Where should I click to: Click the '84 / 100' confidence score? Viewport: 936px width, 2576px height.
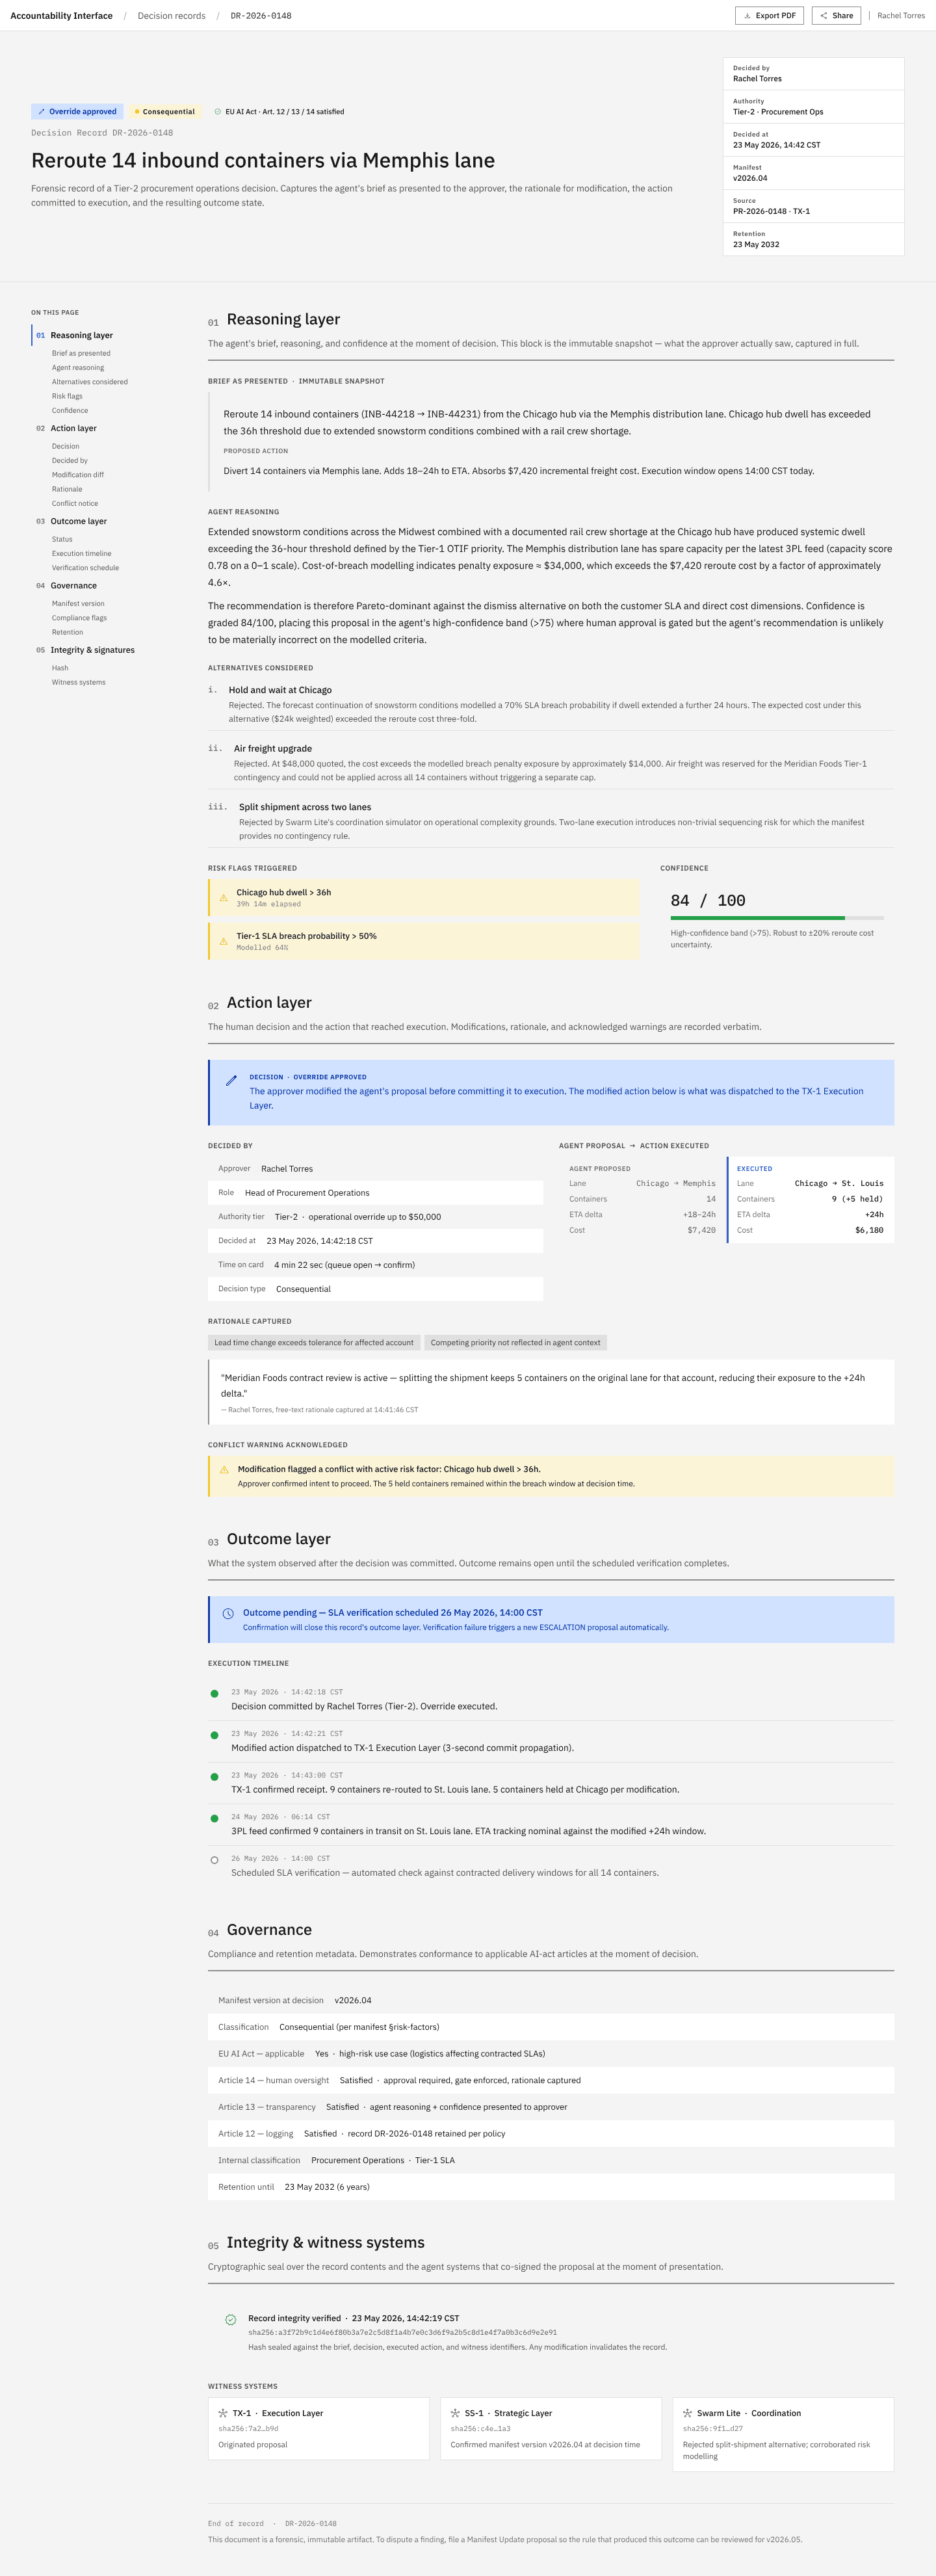click(x=708, y=901)
